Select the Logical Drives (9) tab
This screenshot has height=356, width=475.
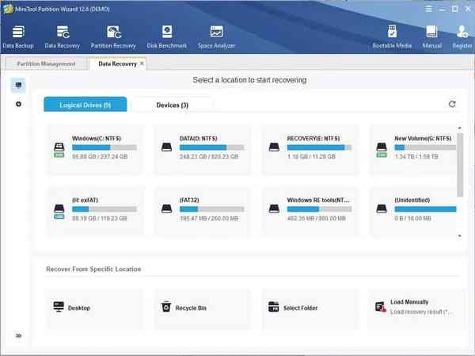point(85,105)
